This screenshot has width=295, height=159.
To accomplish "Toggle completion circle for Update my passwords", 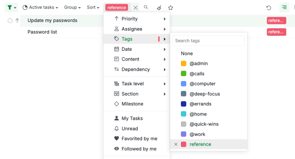I will click(x=10, y=21).
